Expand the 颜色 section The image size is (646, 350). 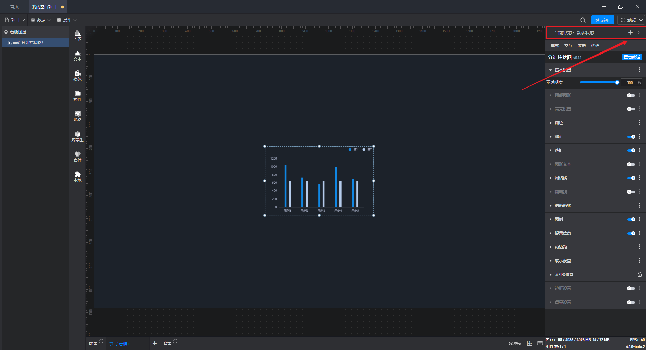[550, 123]
